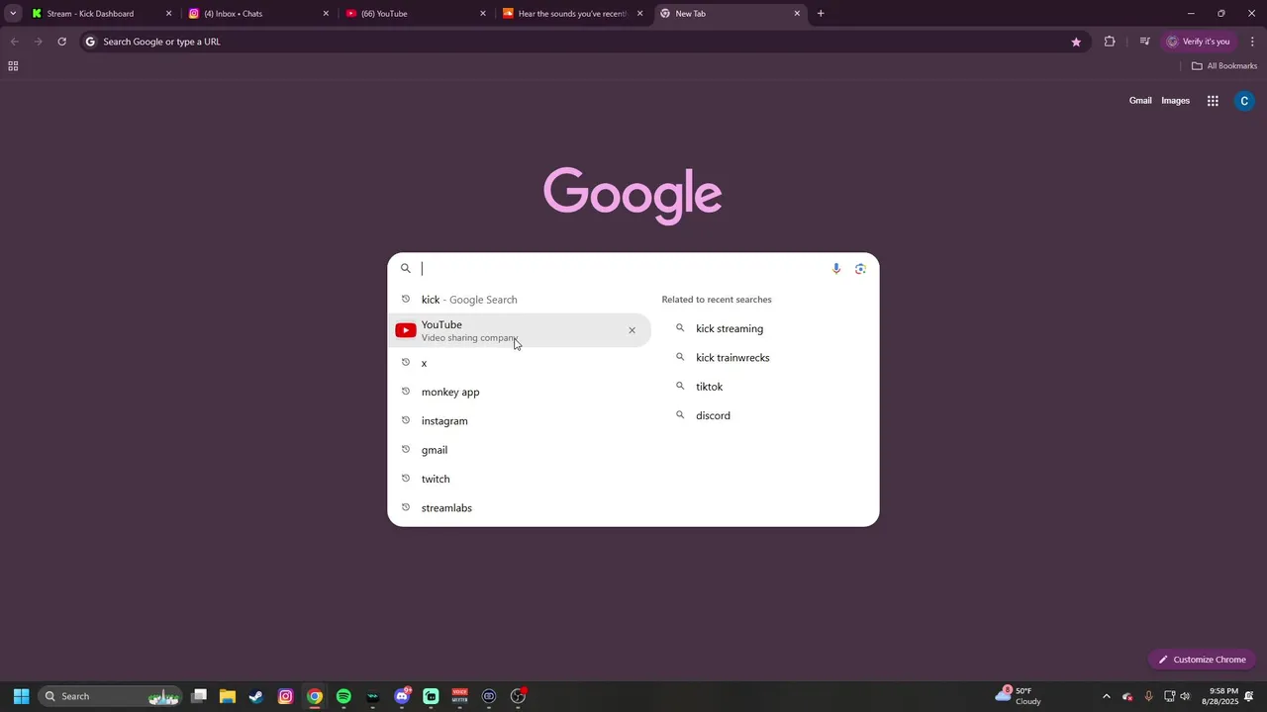This screenshot has height=712, width=1267.
Task: Open Spotify from the taskbar
Action: tap(343, 696)
